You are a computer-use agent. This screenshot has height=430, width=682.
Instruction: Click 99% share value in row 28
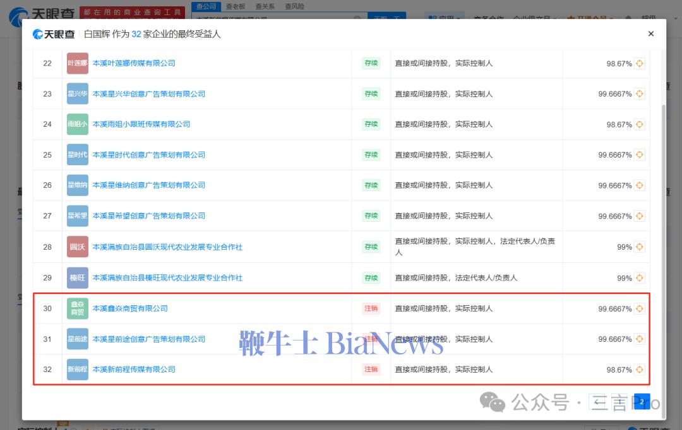pyautogui.click(x=624, y=247)
